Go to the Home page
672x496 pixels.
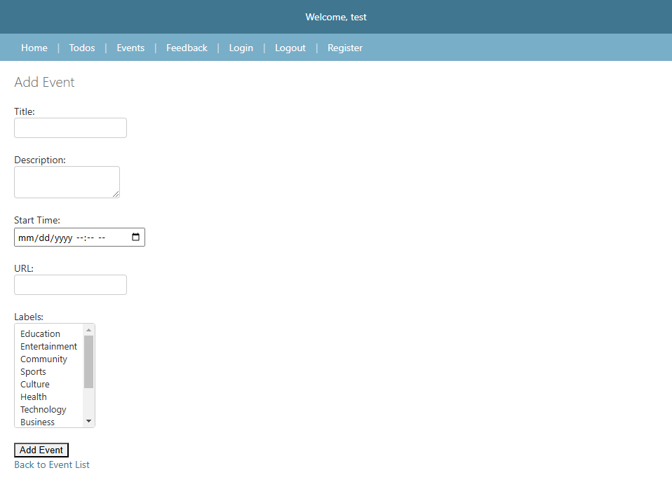click(34, 48)
